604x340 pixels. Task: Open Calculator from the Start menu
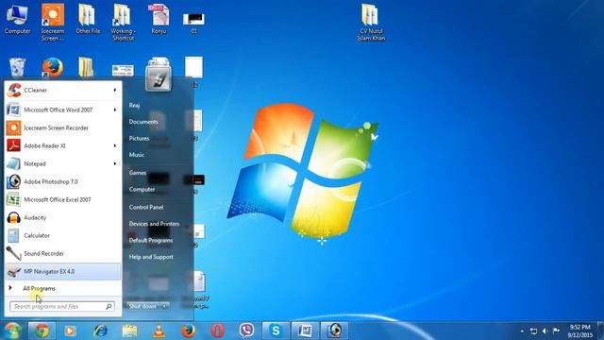point(63,235)
